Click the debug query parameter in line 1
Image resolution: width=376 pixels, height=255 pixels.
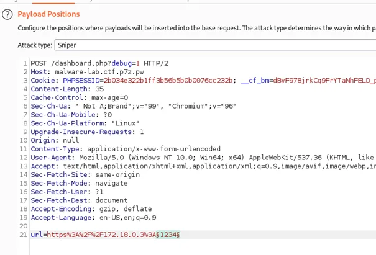[122, 63]
